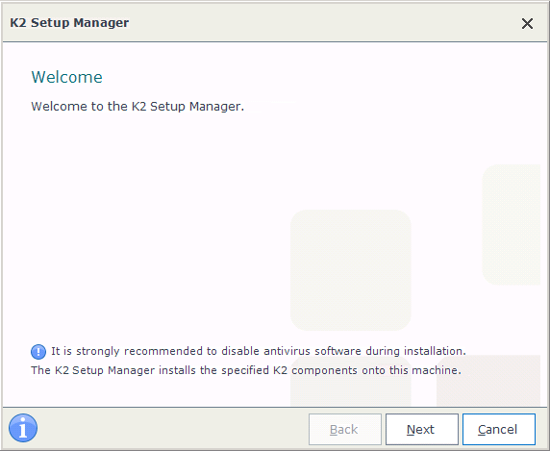
Task: Proceed with the Next button
Action: pos(421,429)
